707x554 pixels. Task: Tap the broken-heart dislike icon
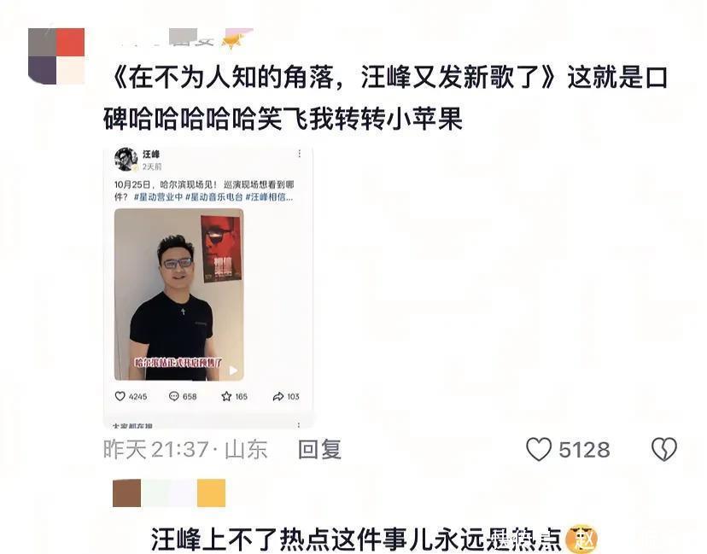[664, 449]
